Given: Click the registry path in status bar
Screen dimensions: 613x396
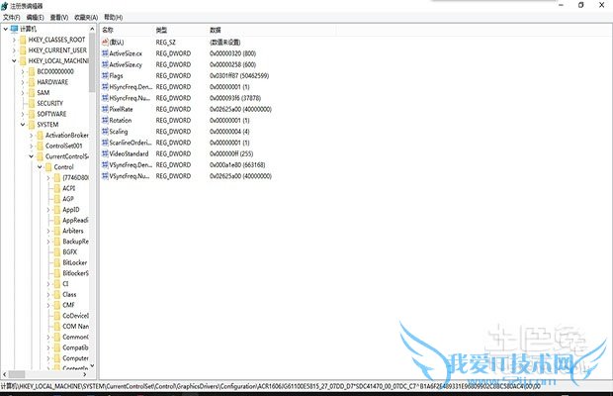Looking at the screenshot, I should tap(271, 386).
